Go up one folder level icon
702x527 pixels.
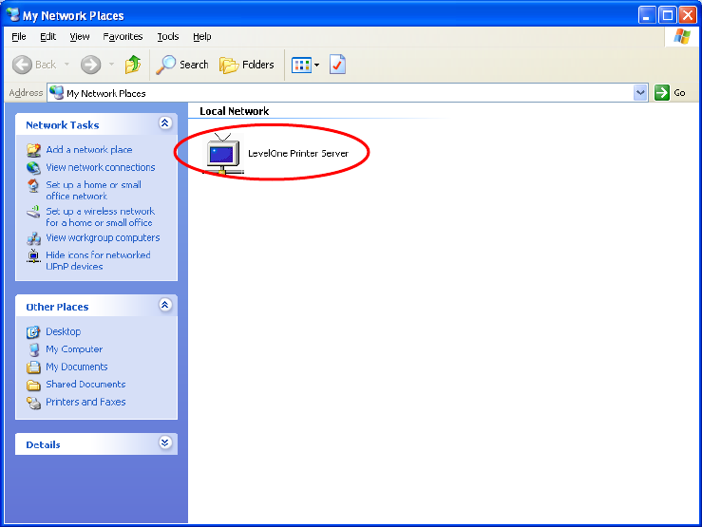tap(133, 65)
